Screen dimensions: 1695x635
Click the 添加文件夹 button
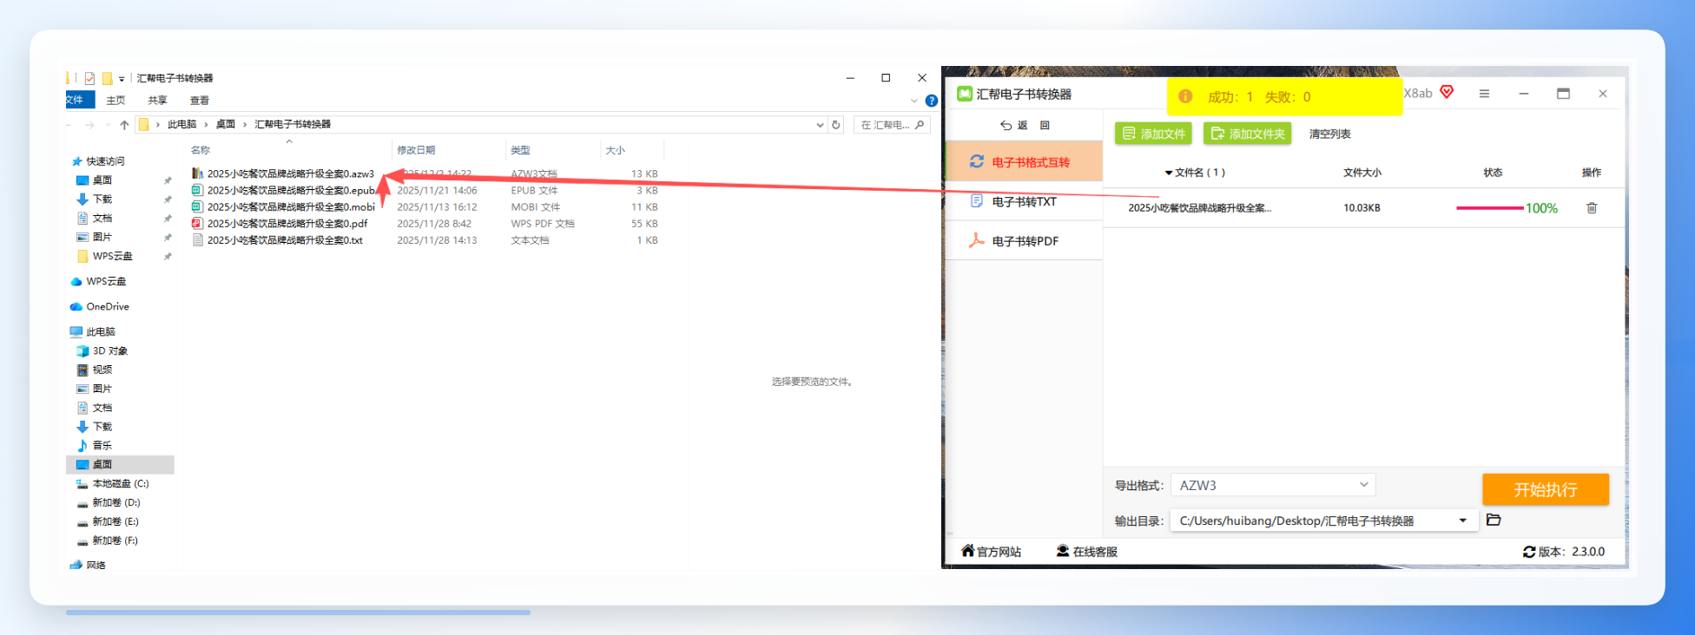tap(1247, 134)
